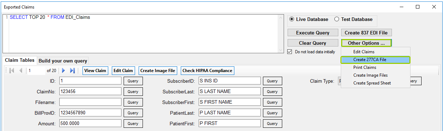Click Query button next to ID field
The width and height of the screenshot is (443, 131).
tap(133, 81)
